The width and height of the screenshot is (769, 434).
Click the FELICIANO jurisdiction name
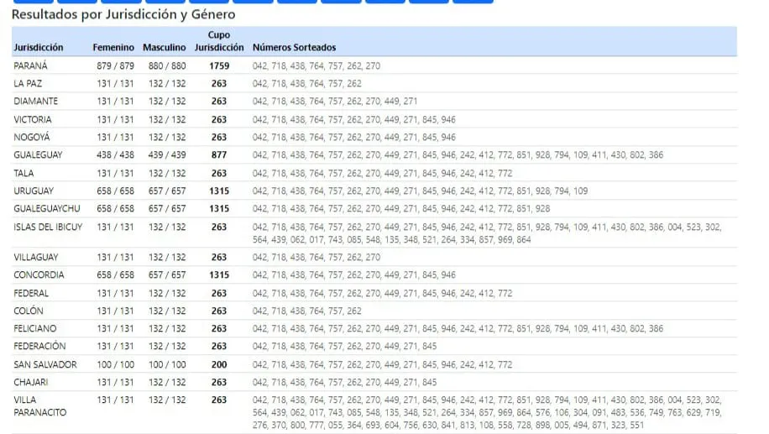coord(35,329)
